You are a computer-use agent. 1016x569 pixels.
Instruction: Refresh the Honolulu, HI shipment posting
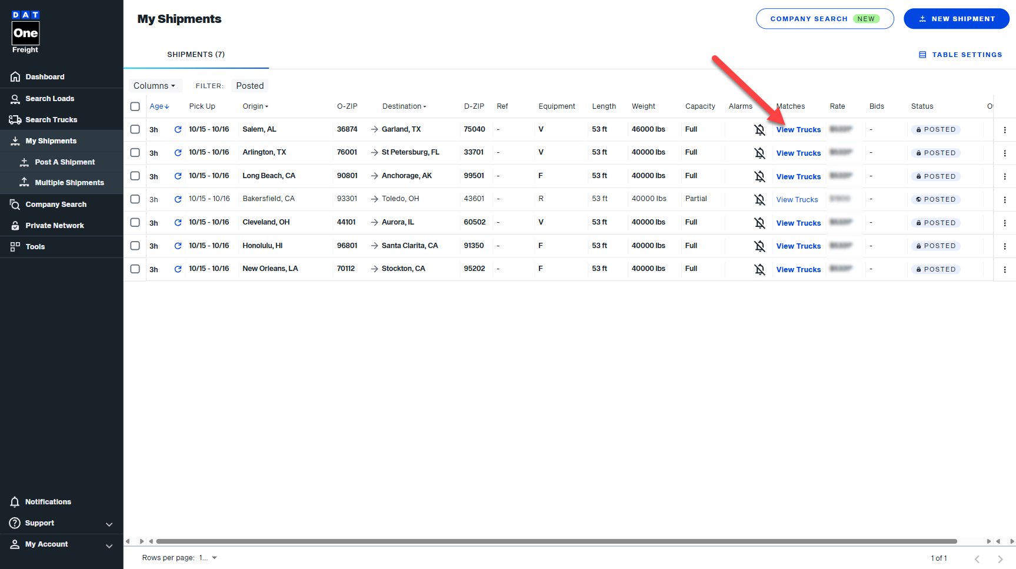coord(178,246)
